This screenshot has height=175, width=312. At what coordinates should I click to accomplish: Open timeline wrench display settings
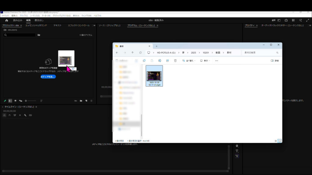25,115
